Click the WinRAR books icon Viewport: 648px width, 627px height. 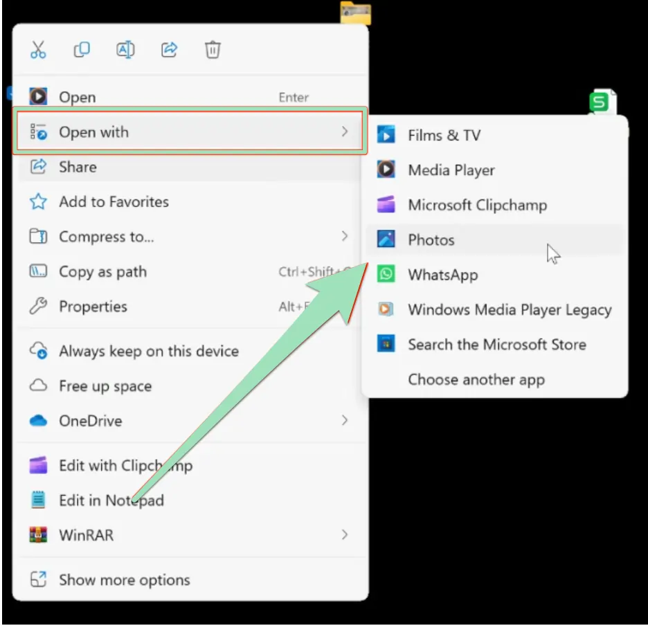point(38,535)
